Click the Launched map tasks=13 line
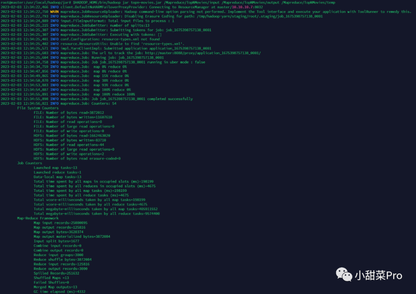 pyautogui.click(x=55, y=168)
